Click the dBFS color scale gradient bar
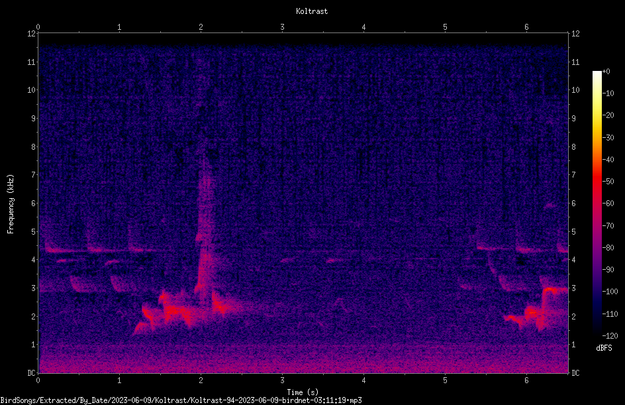The height and width of the screenshot is (405, 625). pos(597,203)
